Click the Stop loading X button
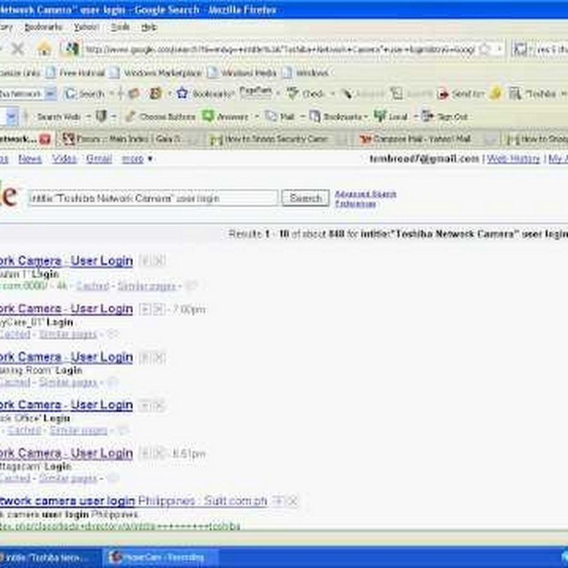Image resolution: width=568 pixels, height=568 pixels. [x=18, y=49]
